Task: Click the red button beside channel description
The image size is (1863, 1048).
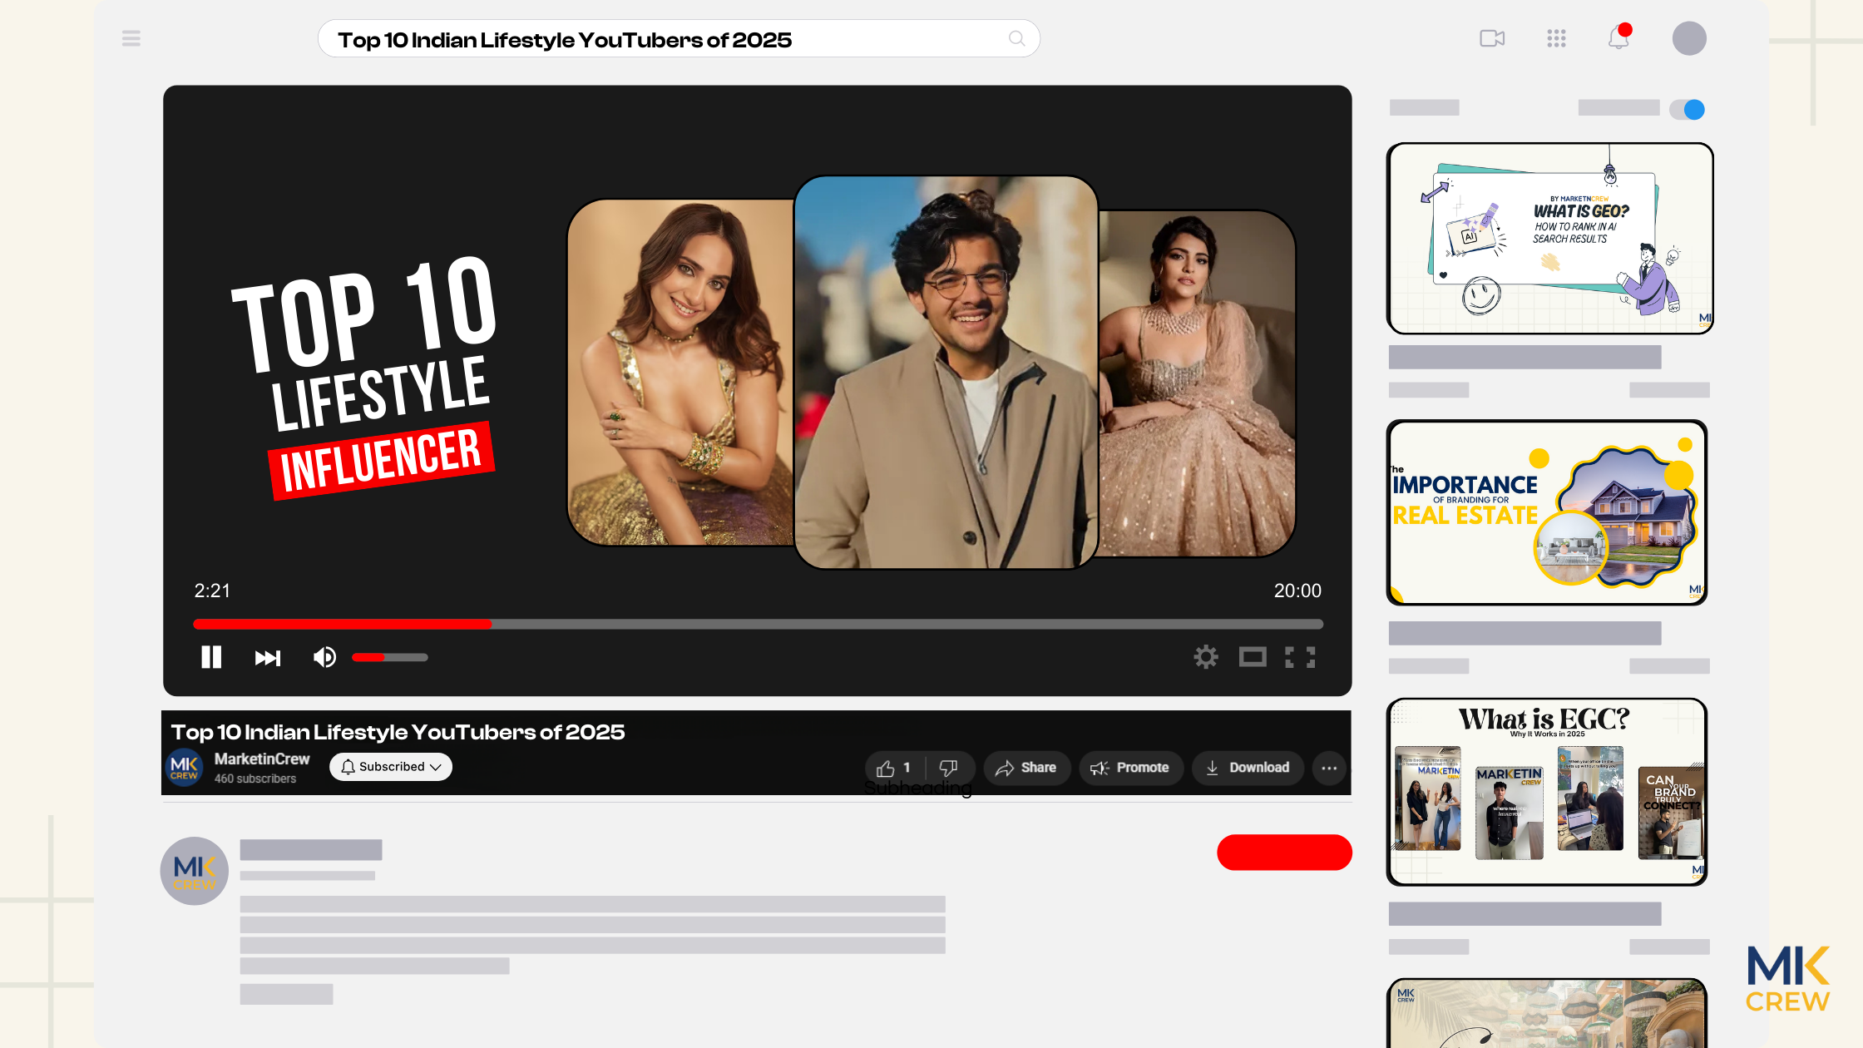Action: [x=1284, y=853]
